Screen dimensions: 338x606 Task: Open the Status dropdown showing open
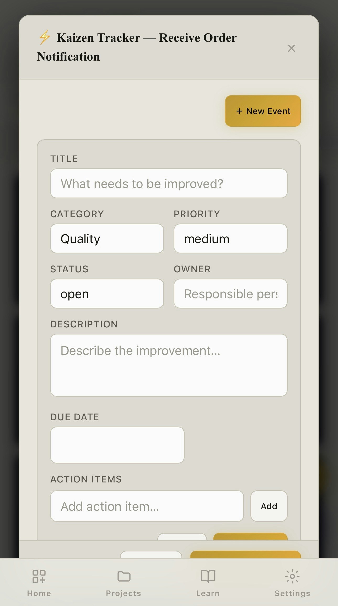[x=107, y=294]
